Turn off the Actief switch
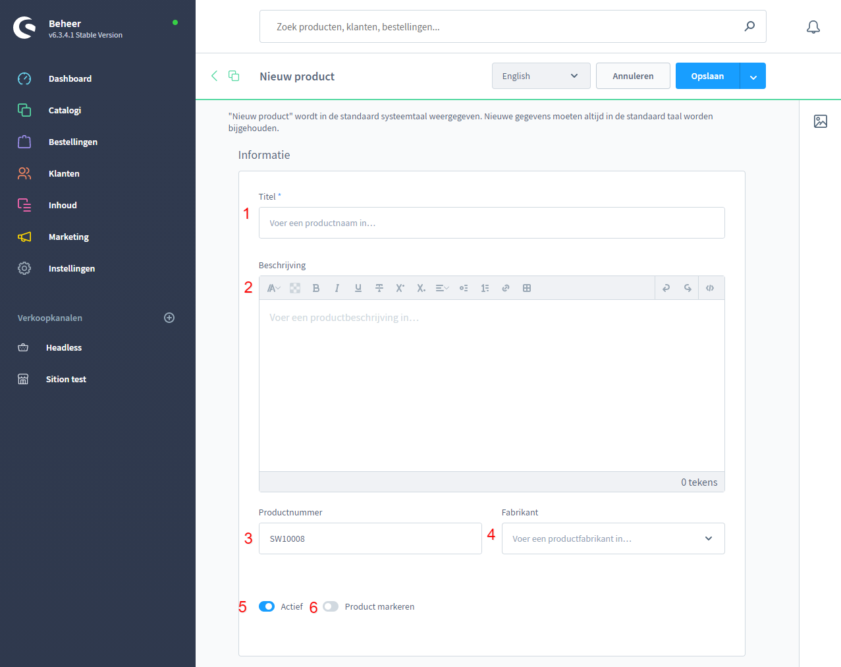841x667 pixels. pyautogui.click(x=267, y=606)
